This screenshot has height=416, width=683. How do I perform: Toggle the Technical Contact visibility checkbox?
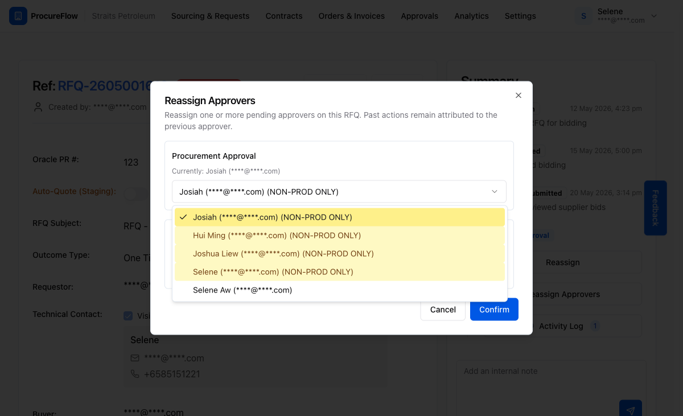[x=128, y=316]
